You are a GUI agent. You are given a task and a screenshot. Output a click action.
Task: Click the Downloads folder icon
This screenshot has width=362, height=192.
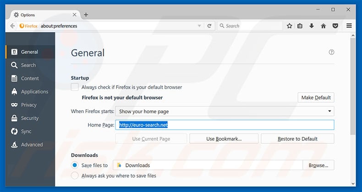click(x=119, y=165)
